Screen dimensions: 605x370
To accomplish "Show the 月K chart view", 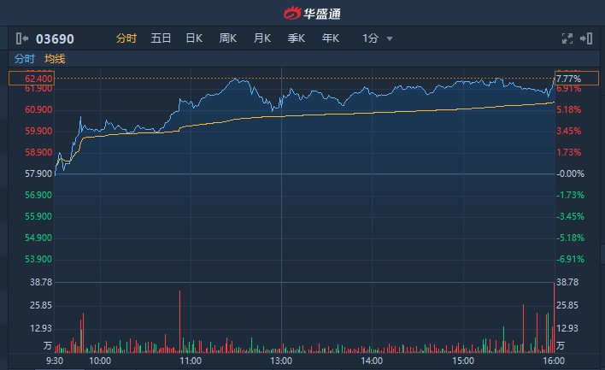I will (261, 38).
